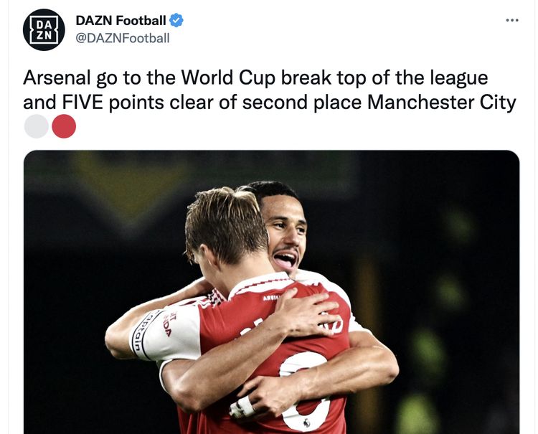
Task: Click the taped fingers in the photo
Action: click(242, 407)
